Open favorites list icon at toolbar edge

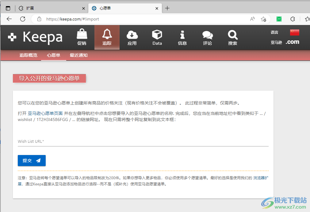[307, 19]
